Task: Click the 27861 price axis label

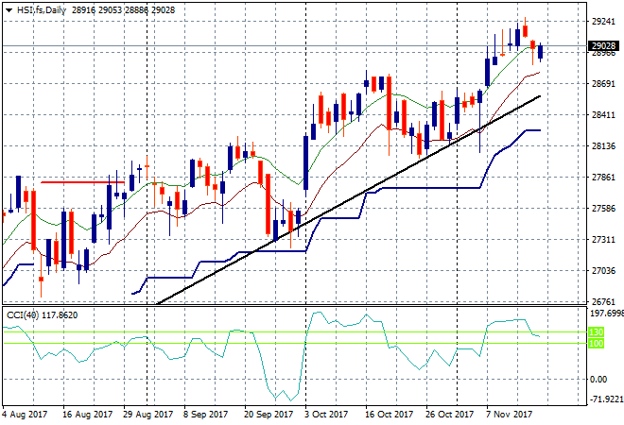Action: click(603, 178)
